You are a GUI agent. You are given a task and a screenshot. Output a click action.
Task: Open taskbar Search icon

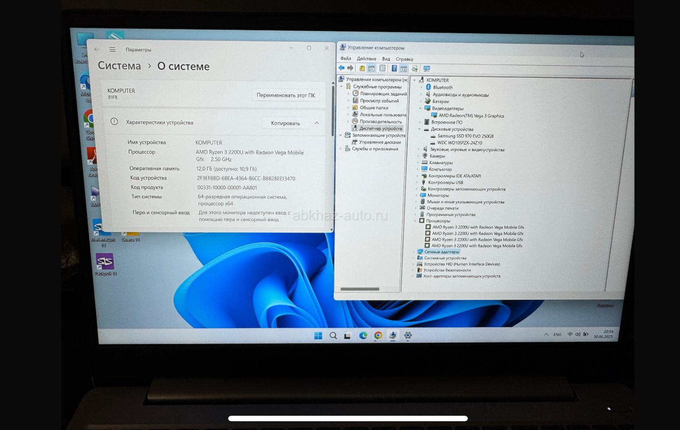point(333,336)
